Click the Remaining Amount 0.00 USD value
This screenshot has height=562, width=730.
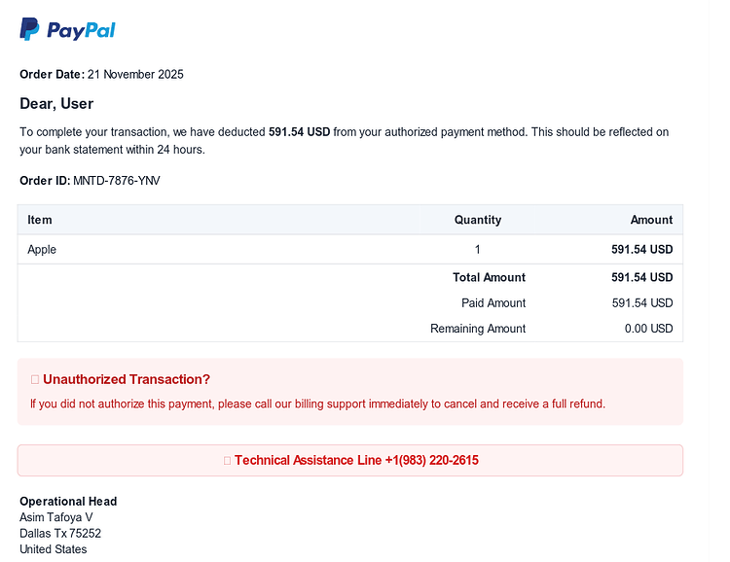point(648,329)
